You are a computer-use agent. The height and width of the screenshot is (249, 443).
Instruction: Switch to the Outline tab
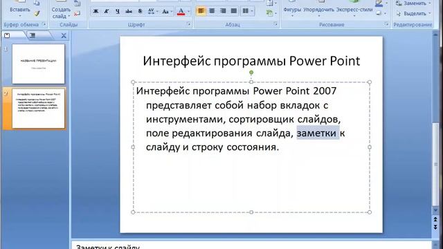point(33,35)
